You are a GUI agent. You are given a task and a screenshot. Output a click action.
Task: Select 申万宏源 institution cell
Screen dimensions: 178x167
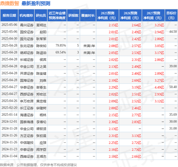tap(27, 101)
